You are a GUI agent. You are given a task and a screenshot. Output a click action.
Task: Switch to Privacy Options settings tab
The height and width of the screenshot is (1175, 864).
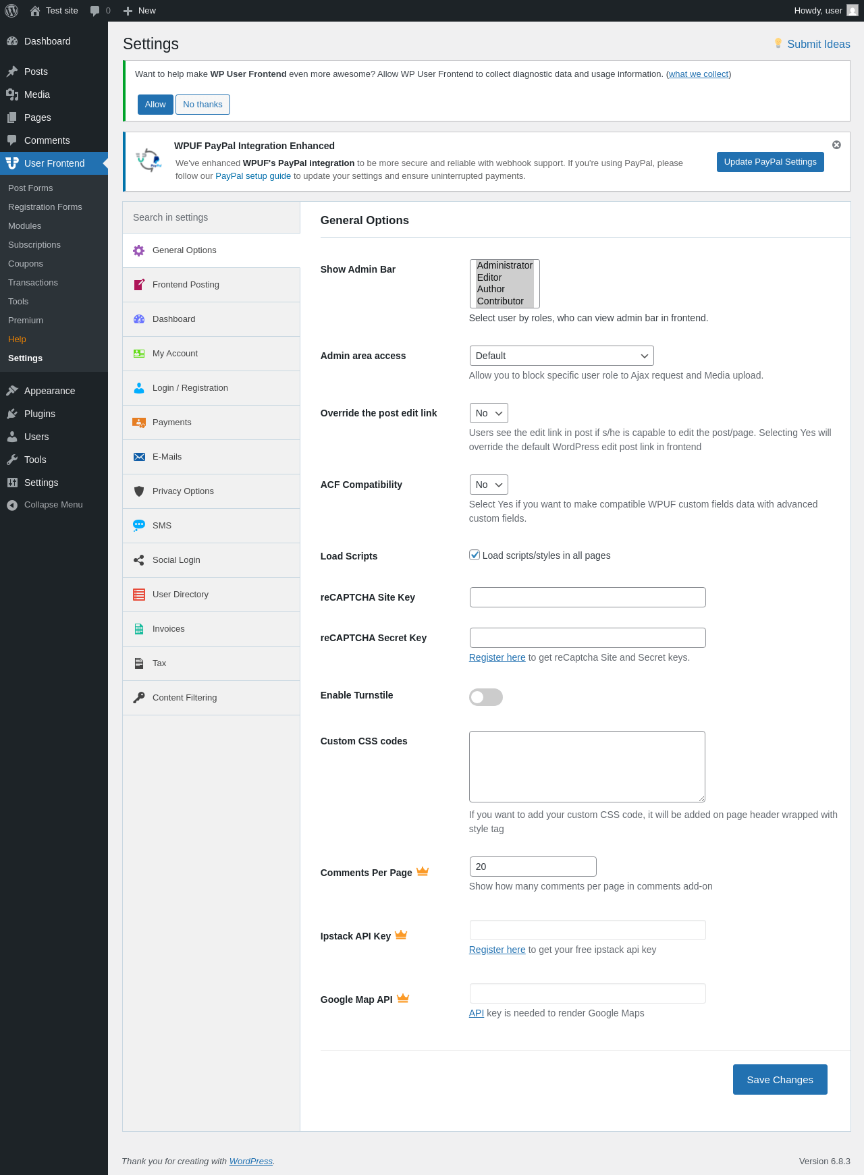click(x=211, y=491)
